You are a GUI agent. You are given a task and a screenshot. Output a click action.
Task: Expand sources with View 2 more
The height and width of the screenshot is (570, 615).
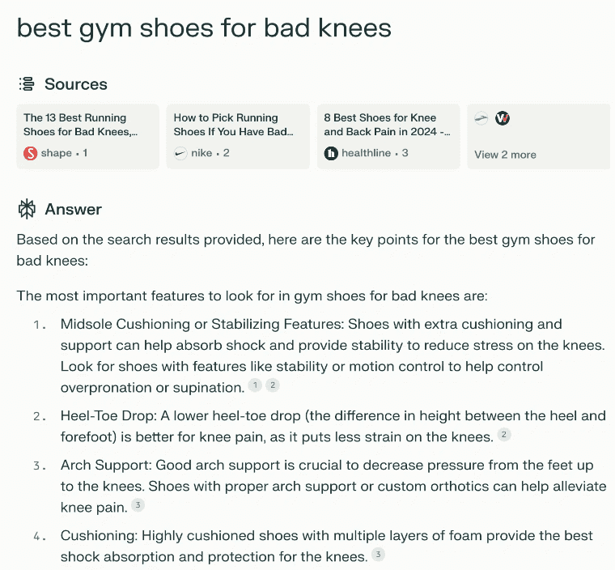505,155
